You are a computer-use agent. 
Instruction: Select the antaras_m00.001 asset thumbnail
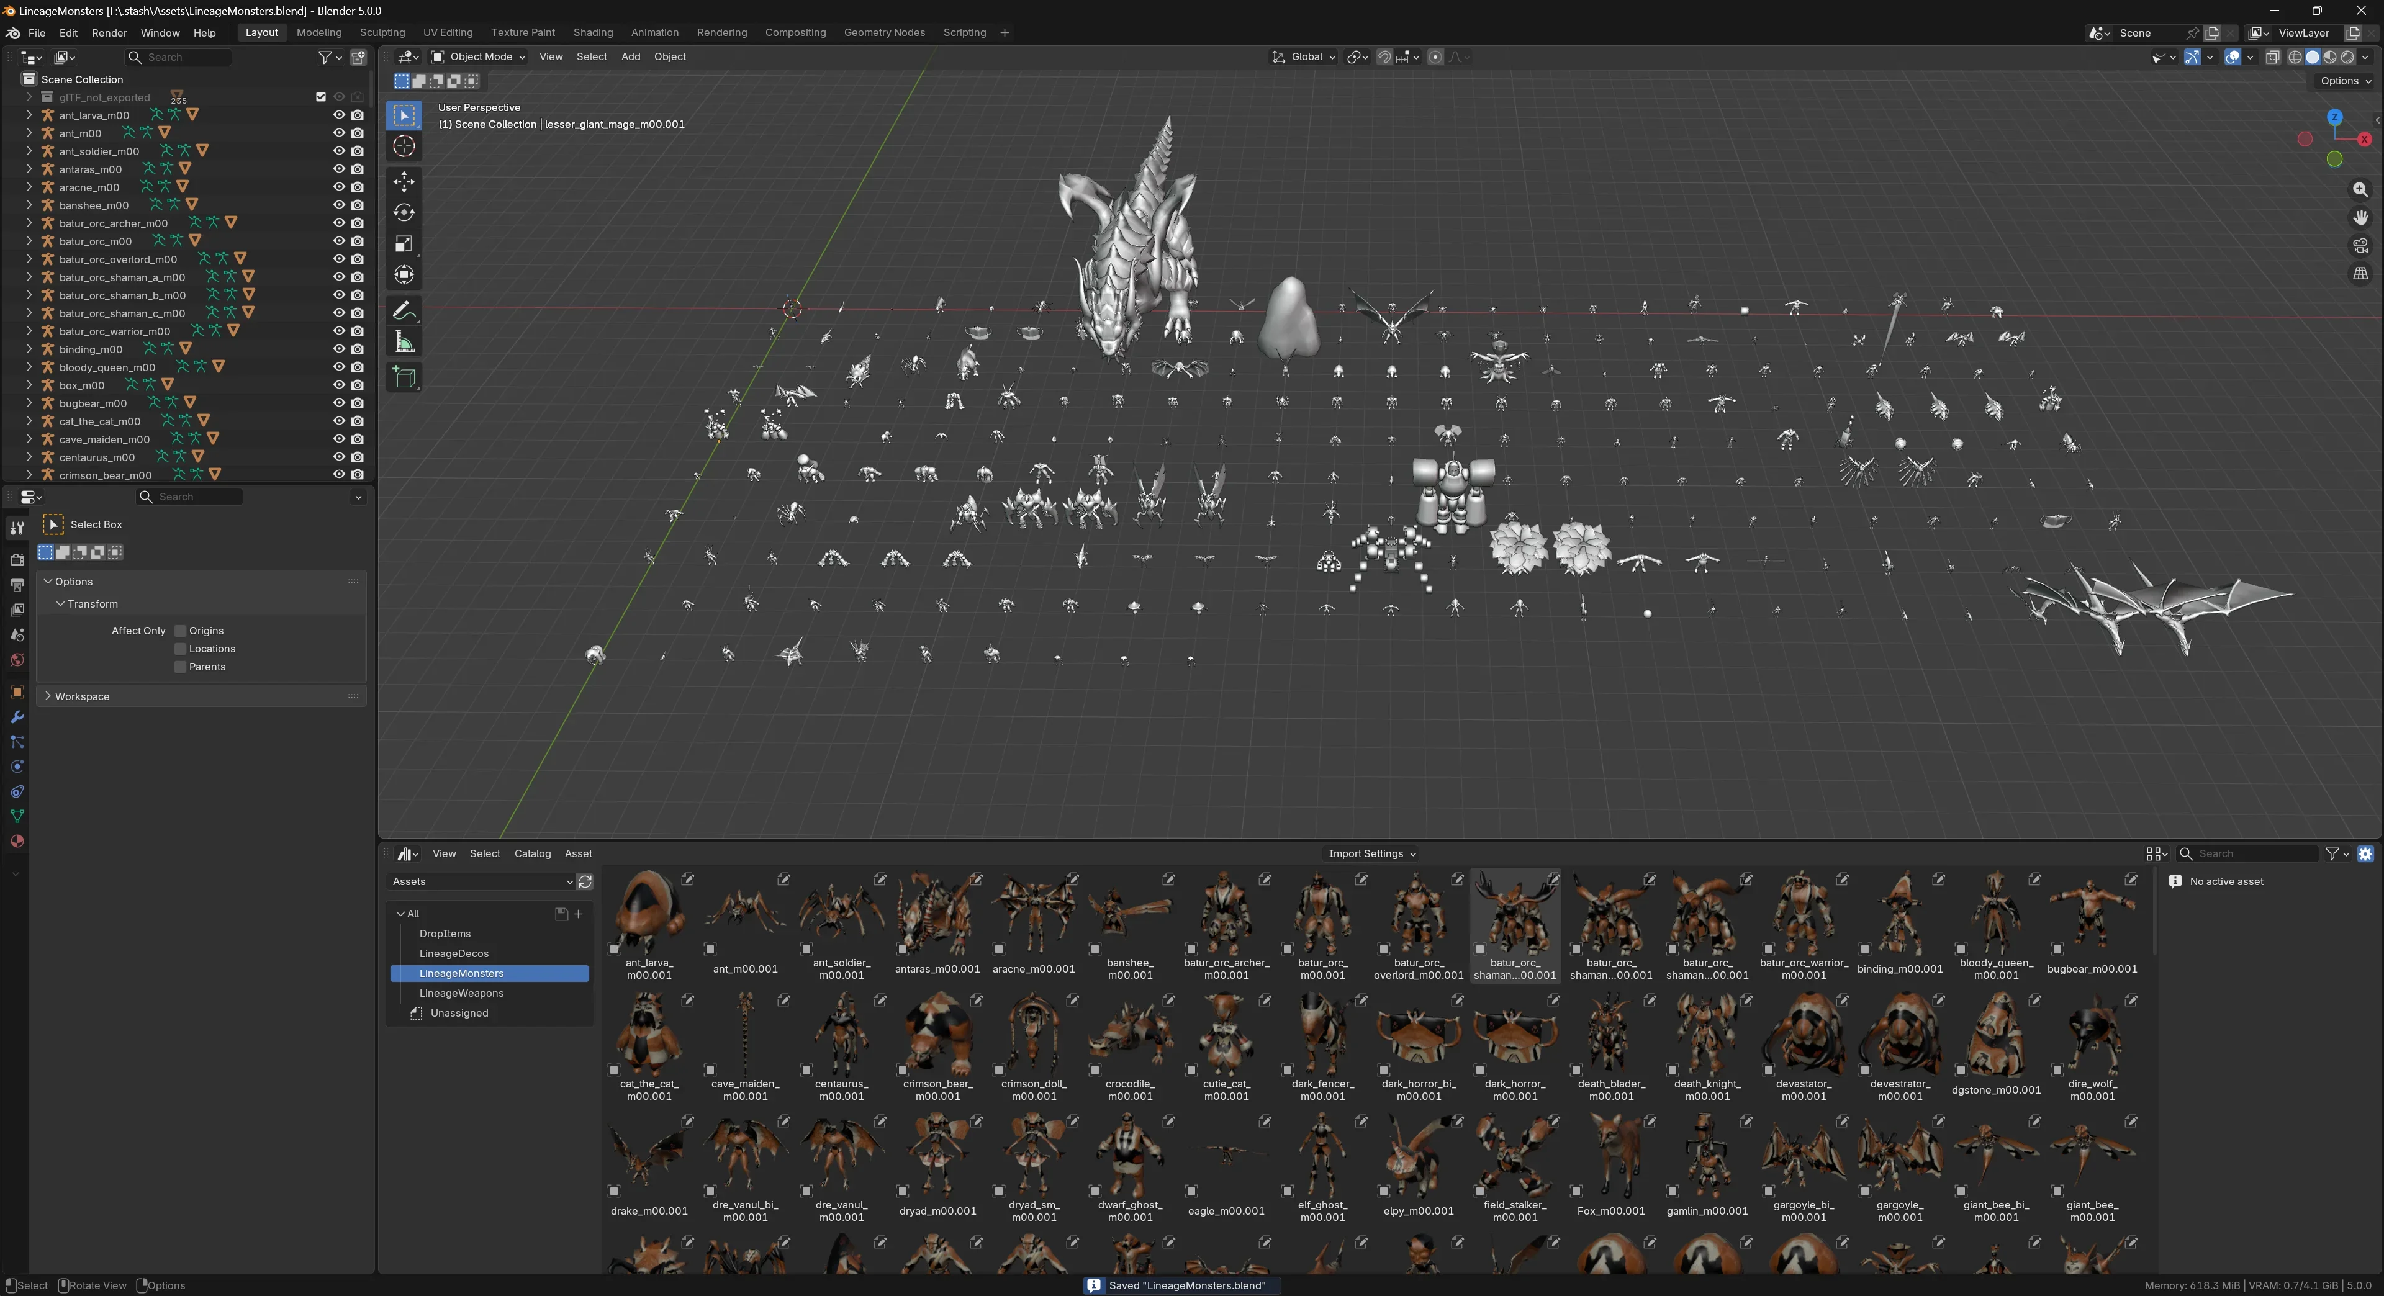(x=937, y=925)
